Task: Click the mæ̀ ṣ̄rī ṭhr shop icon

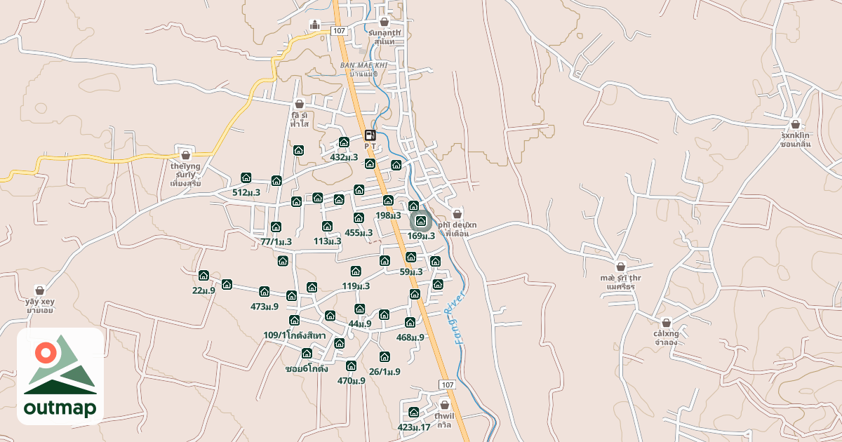Action: [620, 266]
